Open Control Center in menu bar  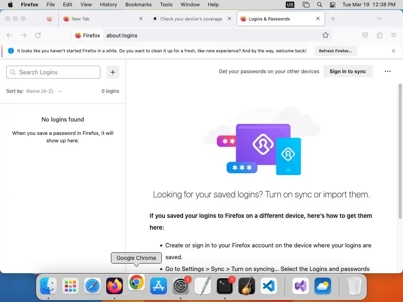tap(333, 5)
